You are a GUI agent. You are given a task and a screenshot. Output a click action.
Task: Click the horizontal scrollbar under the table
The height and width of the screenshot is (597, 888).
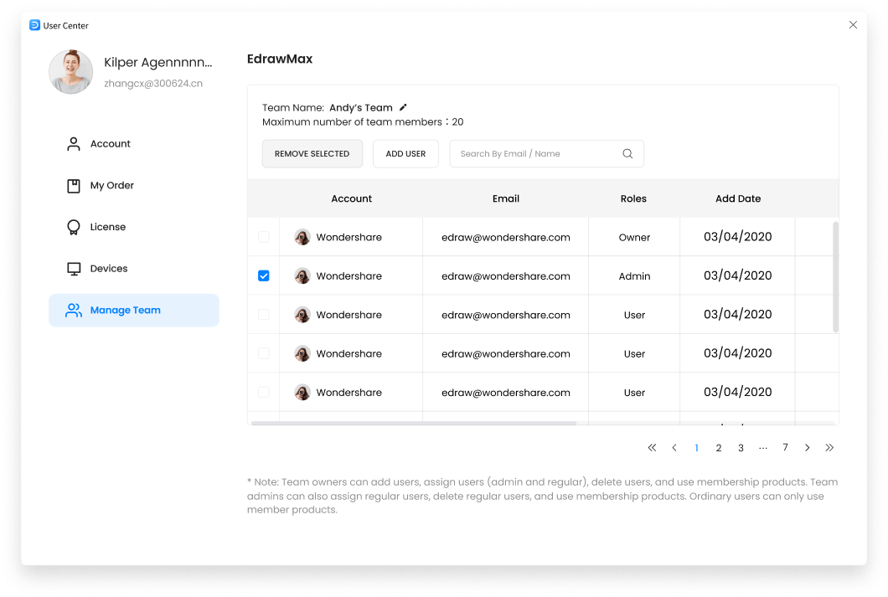coord(414,423)
